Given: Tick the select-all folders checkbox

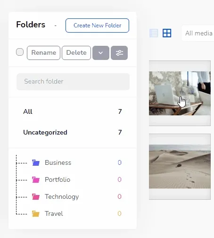Looking at the screenshot, I should tap(20, 52).
